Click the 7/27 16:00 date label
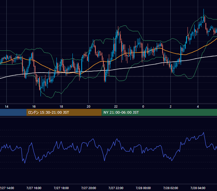Screen dimensions: 217x191 tap(34, 188)
